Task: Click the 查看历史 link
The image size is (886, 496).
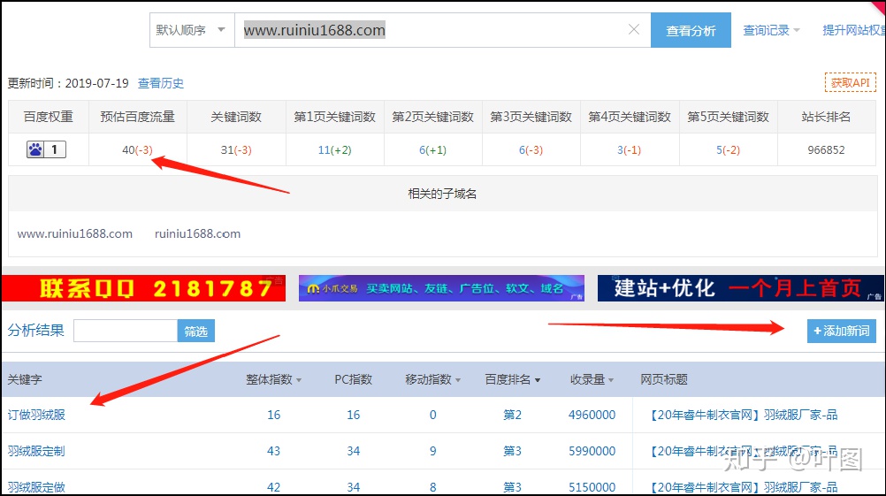Action: [161, 83]
